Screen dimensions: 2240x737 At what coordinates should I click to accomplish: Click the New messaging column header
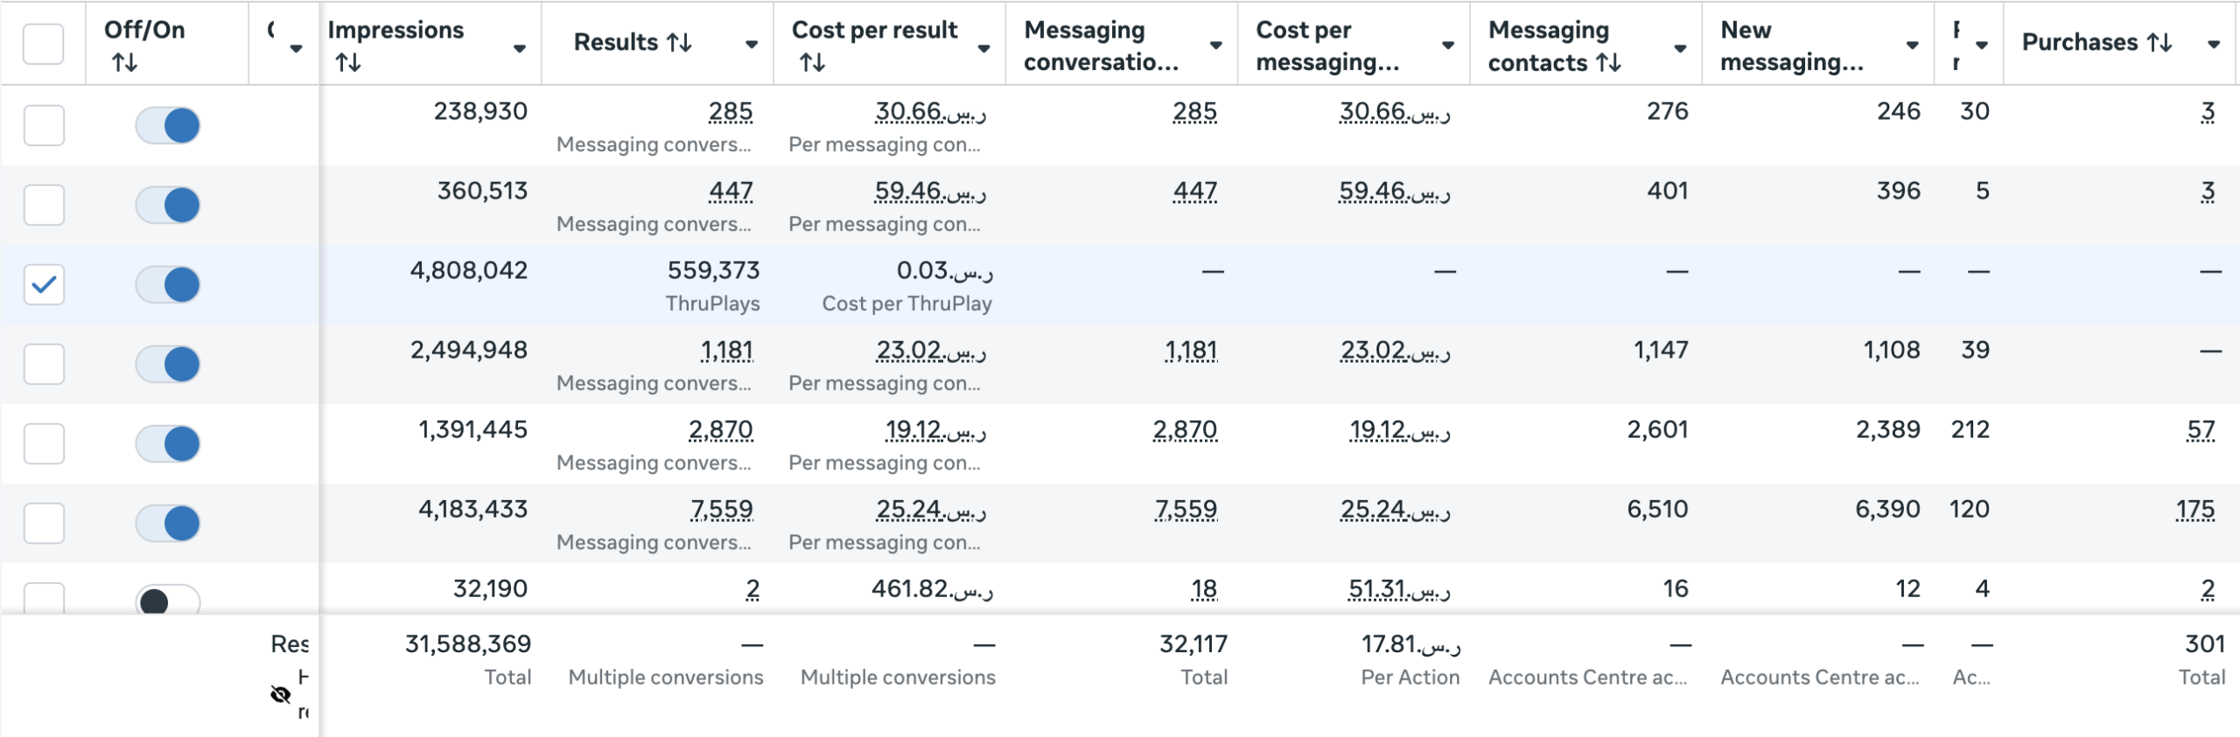[1792, 45]
